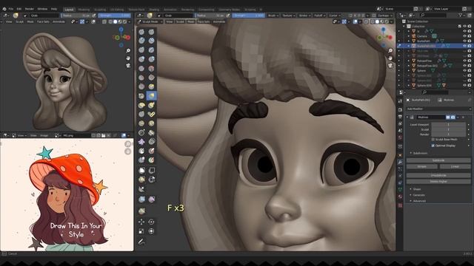Viewport: 474px width, 266px height.
Task: Click zoom magnifier gizmo in main viewport
Action: (x=390, y=51)
